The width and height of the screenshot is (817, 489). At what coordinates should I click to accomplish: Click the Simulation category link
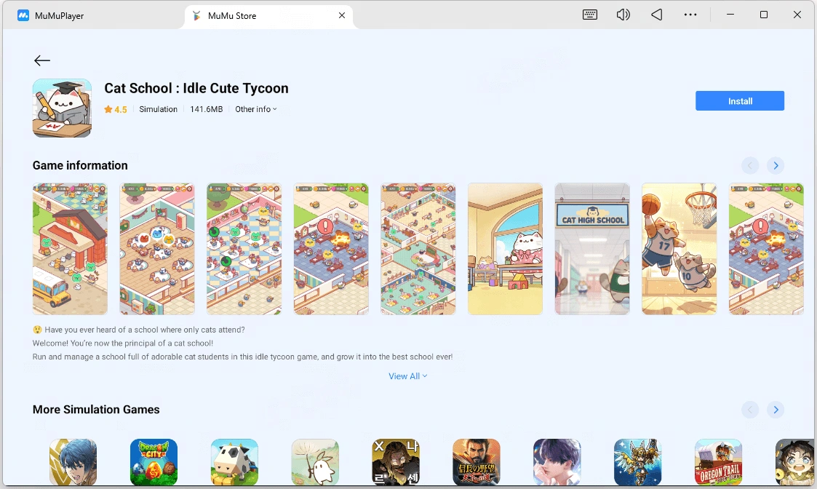tap(159, 109)
